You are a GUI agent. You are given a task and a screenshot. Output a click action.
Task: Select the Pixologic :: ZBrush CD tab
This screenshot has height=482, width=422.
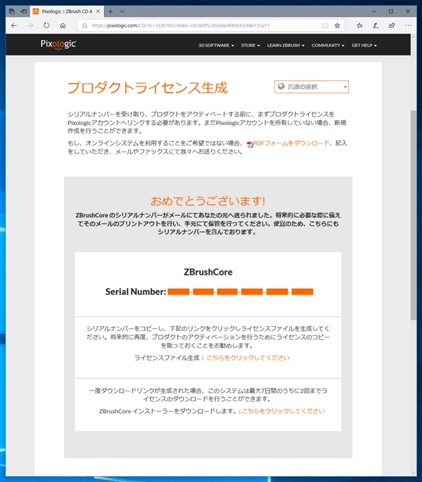[67, 11]
